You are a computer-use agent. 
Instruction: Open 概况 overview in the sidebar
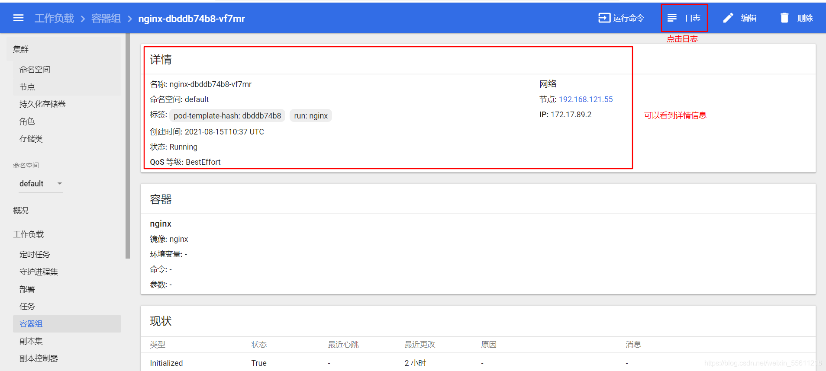click(21, 211)
